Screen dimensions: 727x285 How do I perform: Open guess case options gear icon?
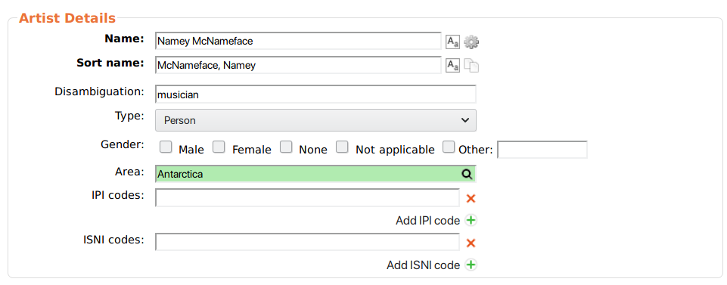[471, 42]
